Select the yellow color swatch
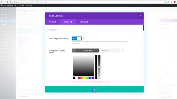The width and height of the screenshot is (177, 99). pos(85,78)
